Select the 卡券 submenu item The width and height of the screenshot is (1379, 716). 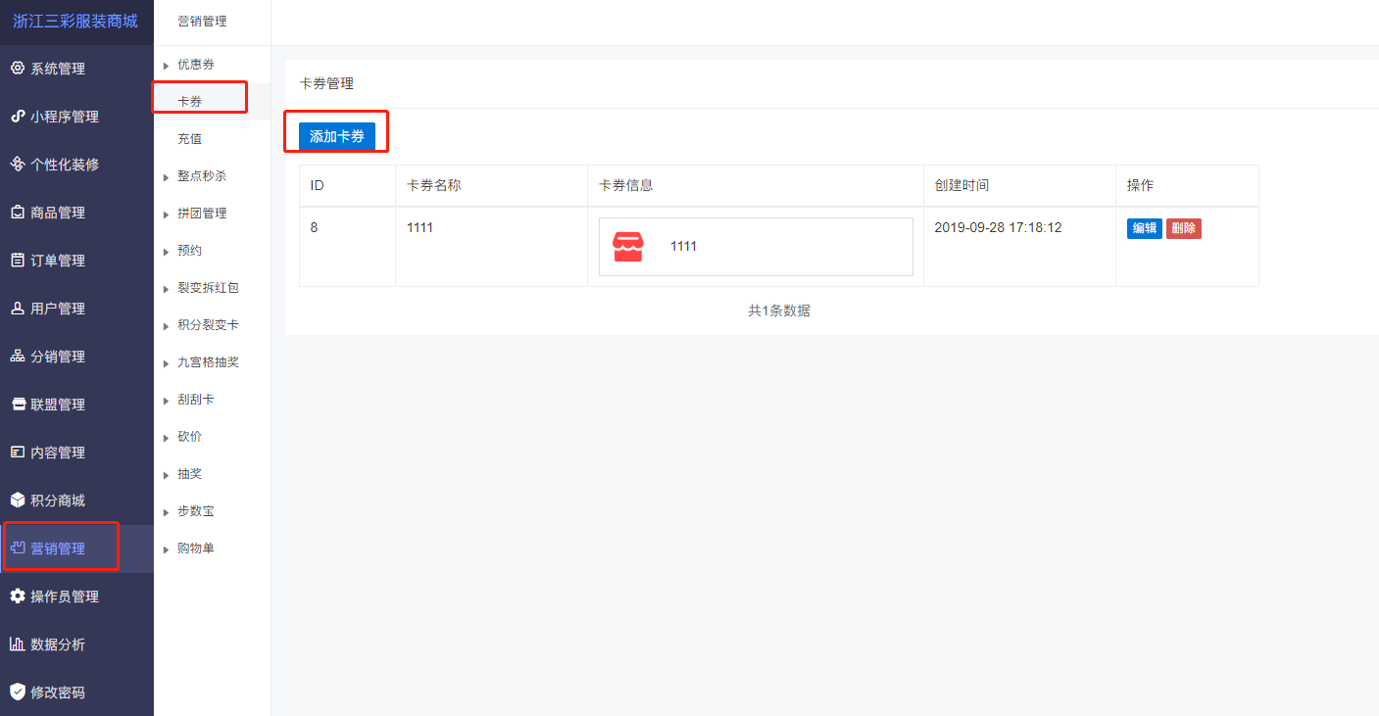pos(190,102)
